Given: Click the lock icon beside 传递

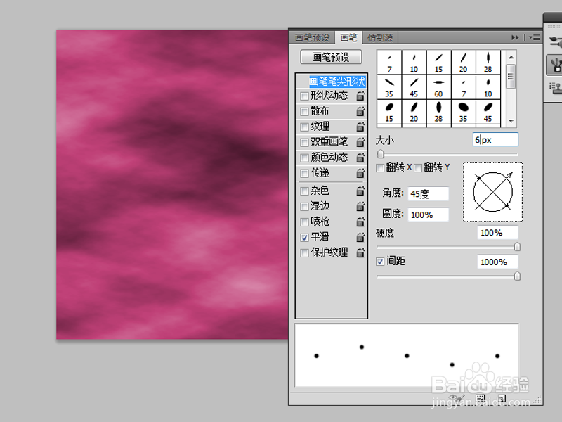Looking at the screenshot, I should click(360, 173).
